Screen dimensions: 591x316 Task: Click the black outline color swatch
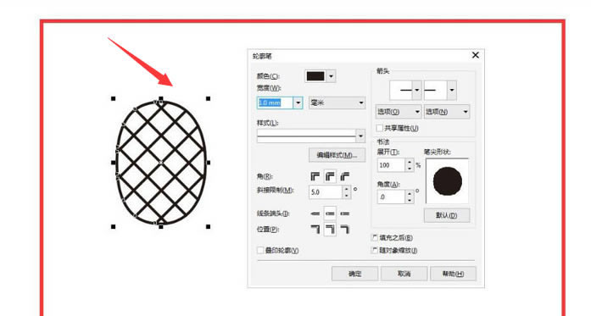pos(315,76)
